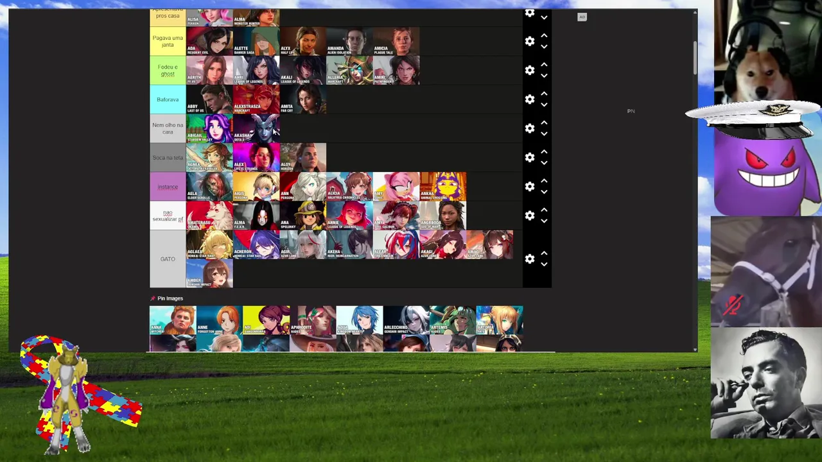Image resolution: width=822 pixels, height=462 pixels.
Task: Pick unranked Arlecchino Genshin Impact image
Action: coord(406,320)
